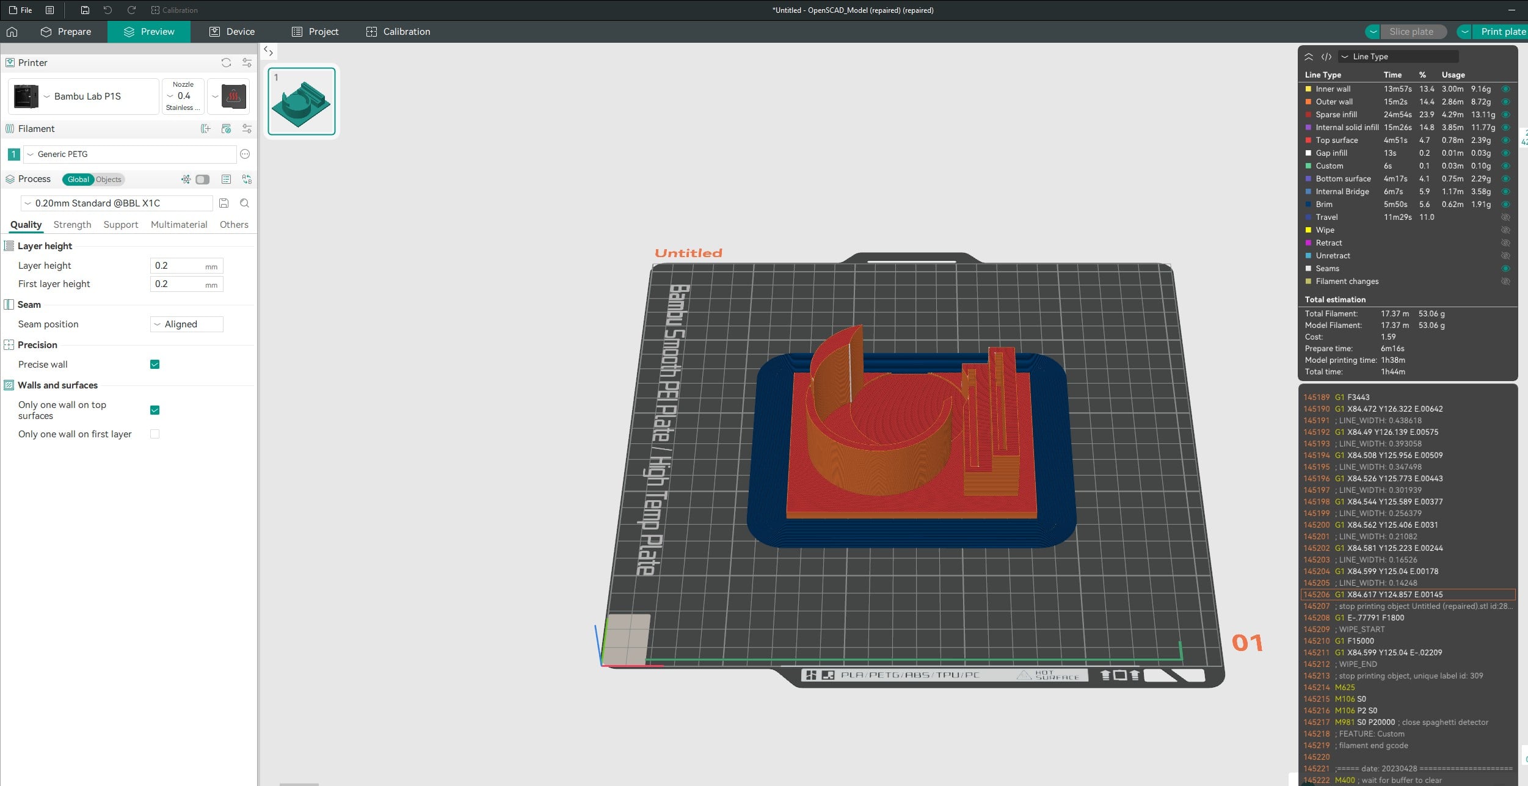This screenshot has width=1528, height=786.
Task: Click the First layer height input field
Action: 186,284
